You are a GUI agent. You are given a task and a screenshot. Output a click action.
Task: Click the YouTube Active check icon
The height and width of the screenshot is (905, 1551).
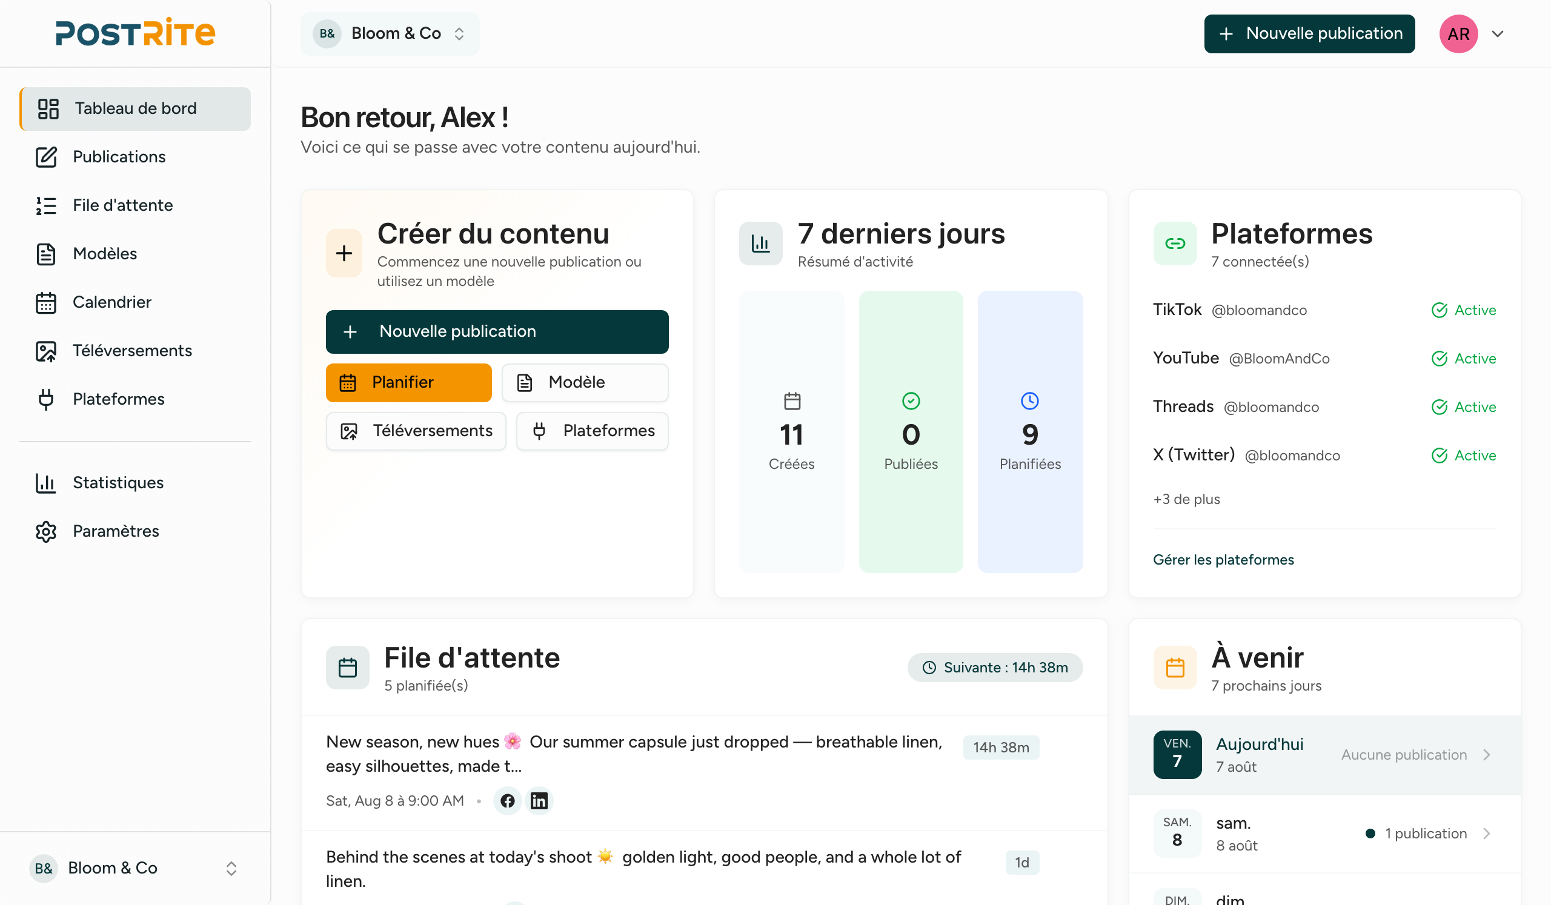[x=1439, y=359]
